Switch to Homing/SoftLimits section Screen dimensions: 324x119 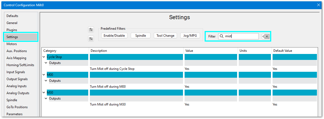20,65
